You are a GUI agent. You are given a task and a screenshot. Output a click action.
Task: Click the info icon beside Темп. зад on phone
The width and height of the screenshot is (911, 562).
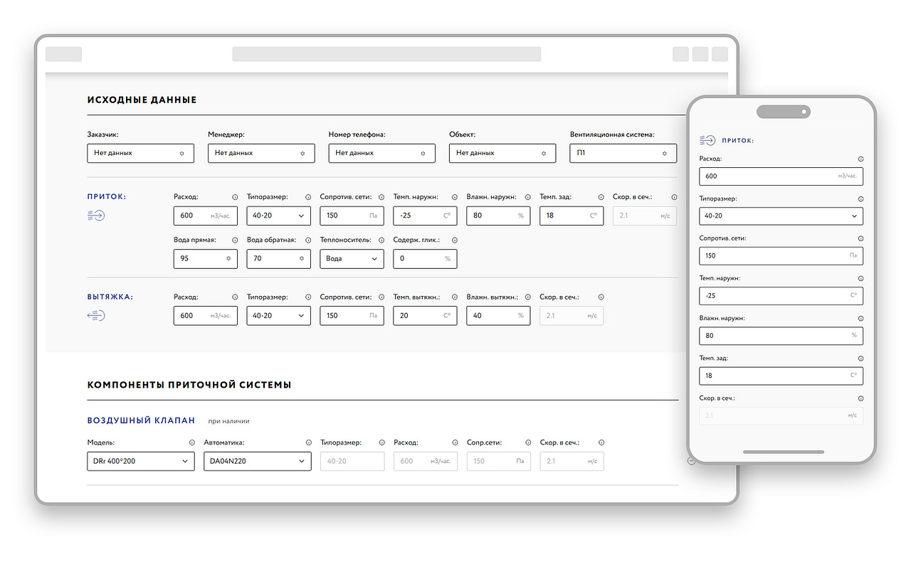pos(860,359)
